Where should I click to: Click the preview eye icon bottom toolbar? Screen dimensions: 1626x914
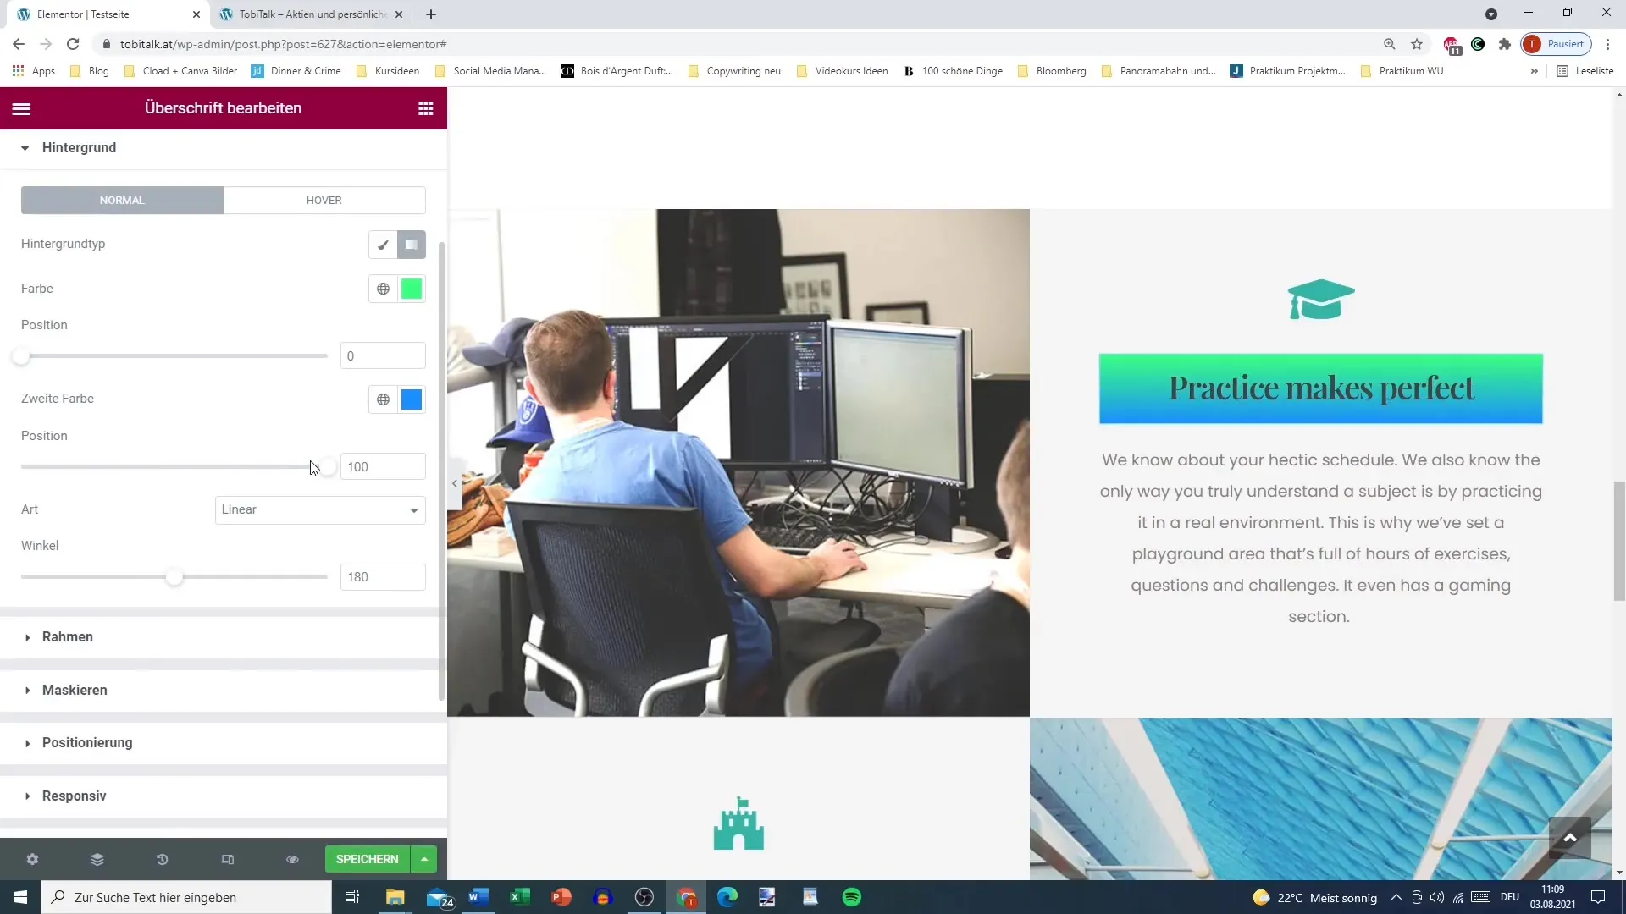click(x=291, y=859)
